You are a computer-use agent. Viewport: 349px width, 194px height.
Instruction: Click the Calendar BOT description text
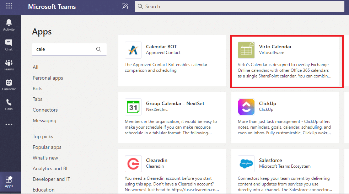166,68
